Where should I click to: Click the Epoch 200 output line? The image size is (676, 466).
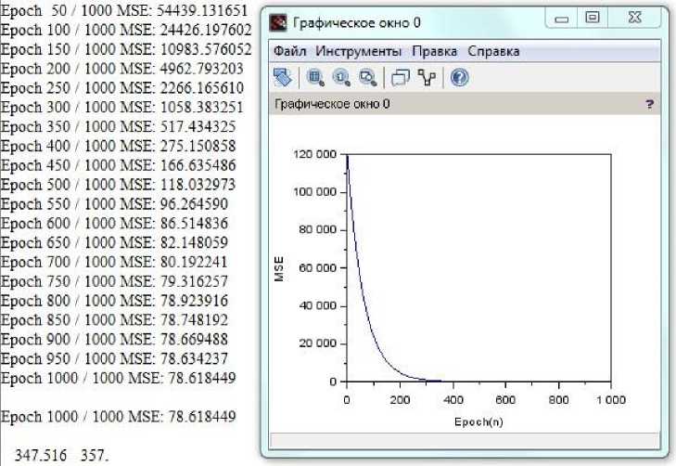[x=122, y=69]
